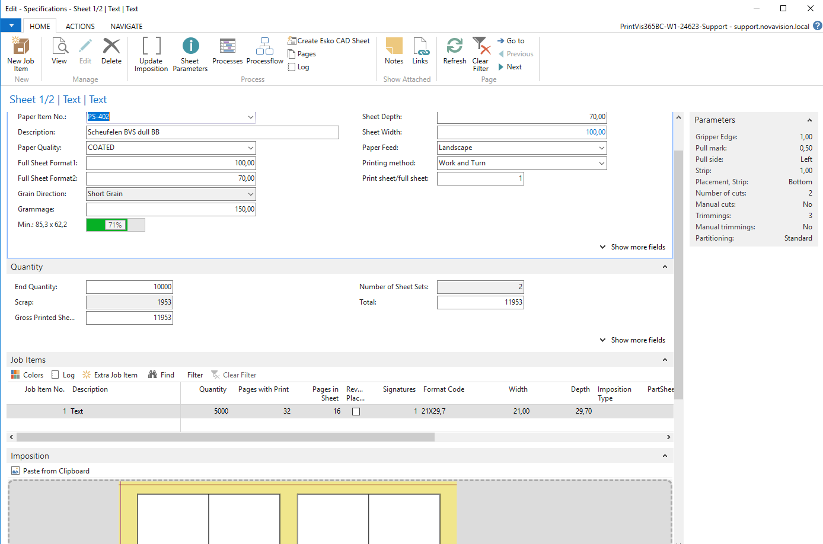Image resolution: width=823 pixels, height=544 pixels.
Task: Click the Sheet Width field
Action: click(522, 132)
